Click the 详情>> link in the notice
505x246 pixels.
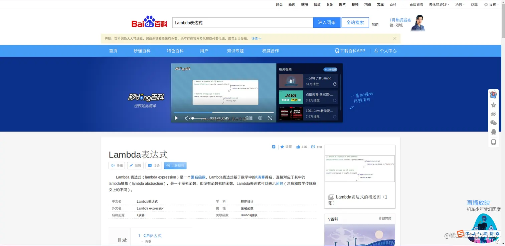256,39
